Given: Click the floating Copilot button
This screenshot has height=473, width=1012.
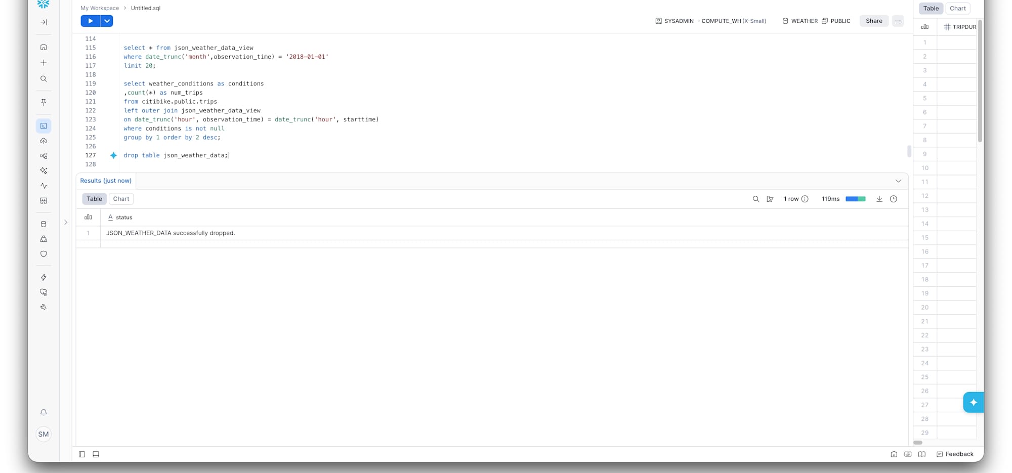Looking at the screenshot, I should point(974,402).
